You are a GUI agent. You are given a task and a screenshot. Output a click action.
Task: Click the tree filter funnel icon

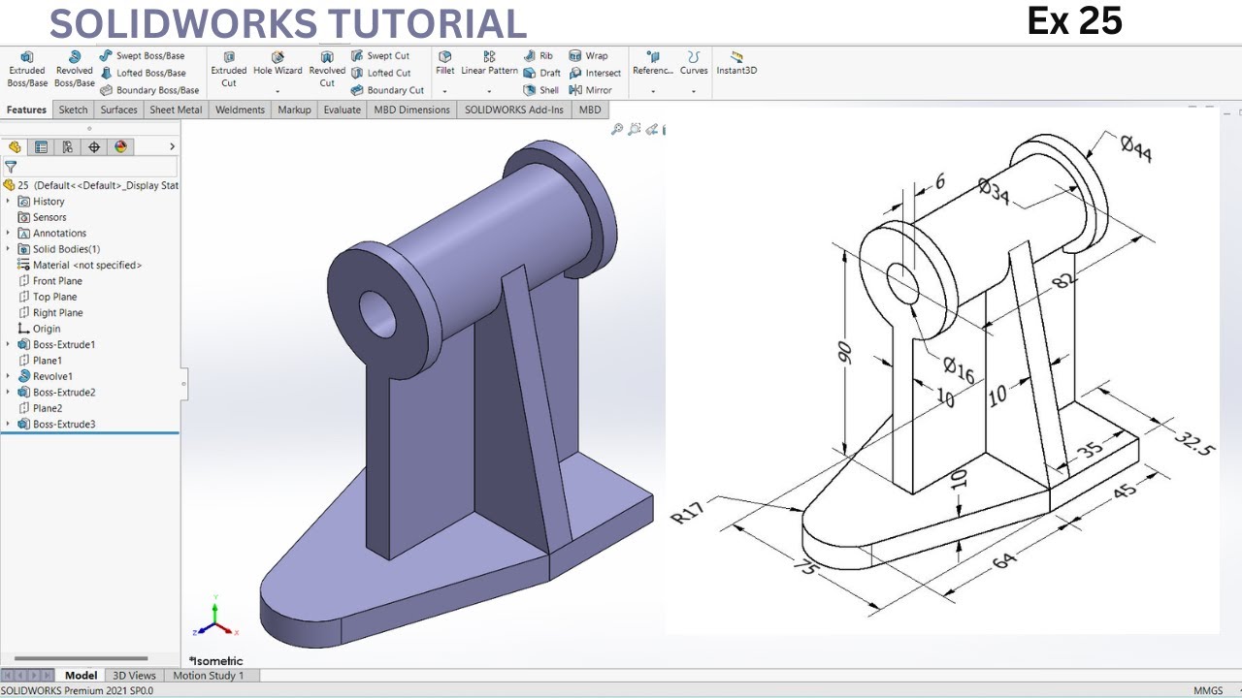pos(11,167)
